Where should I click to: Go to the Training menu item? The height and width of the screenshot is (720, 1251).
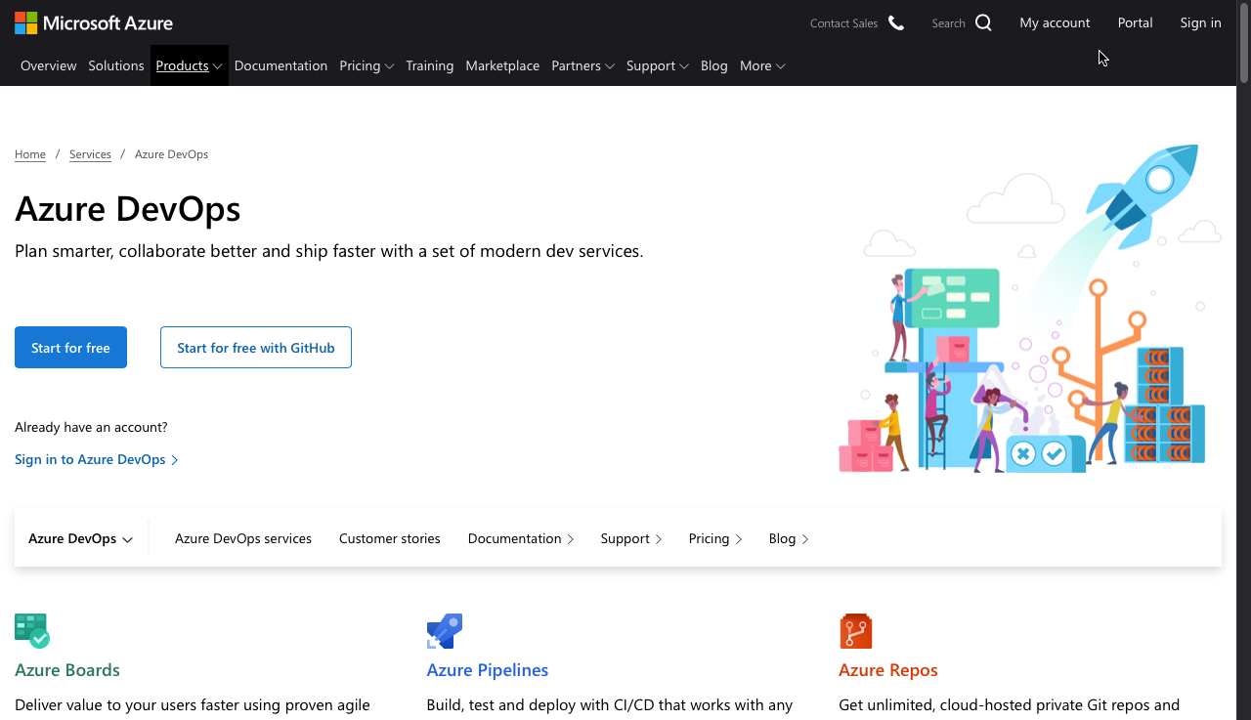pos(430,65)
